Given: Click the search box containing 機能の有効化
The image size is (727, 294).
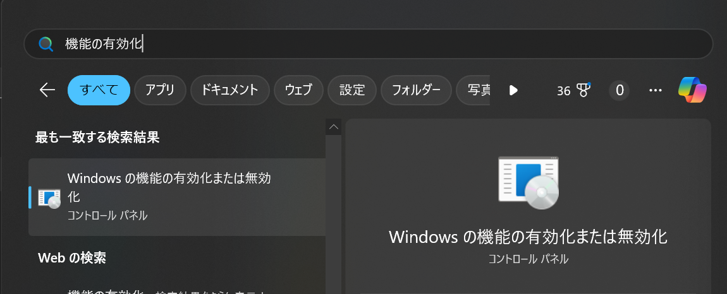Looking at the screenshot, I should (368, 44).
